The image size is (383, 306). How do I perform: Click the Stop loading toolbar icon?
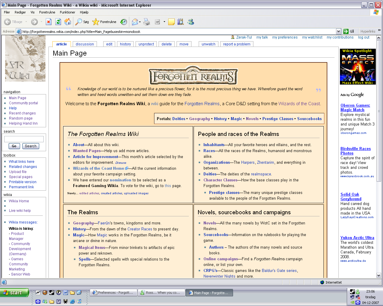tap(49, 22)
